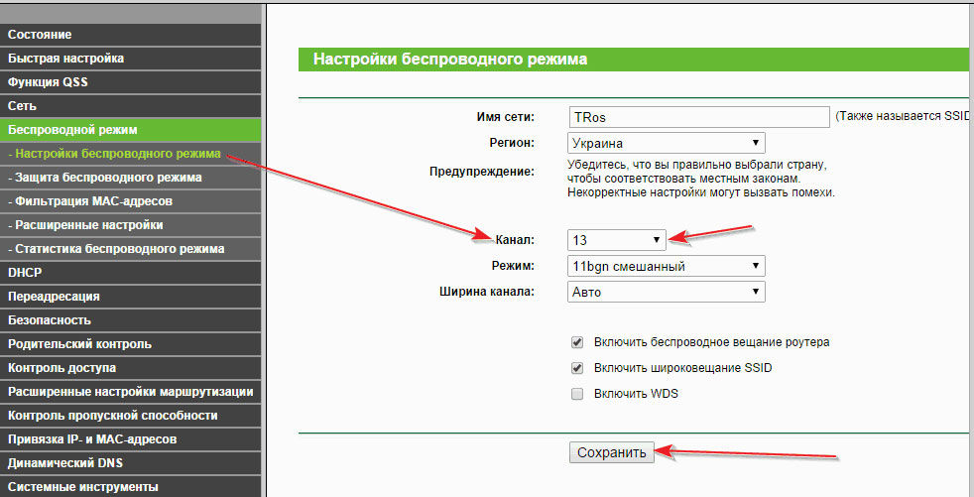Open Динамический DNS section
This screenshot has width=974, height=497.
click(131, 463)
